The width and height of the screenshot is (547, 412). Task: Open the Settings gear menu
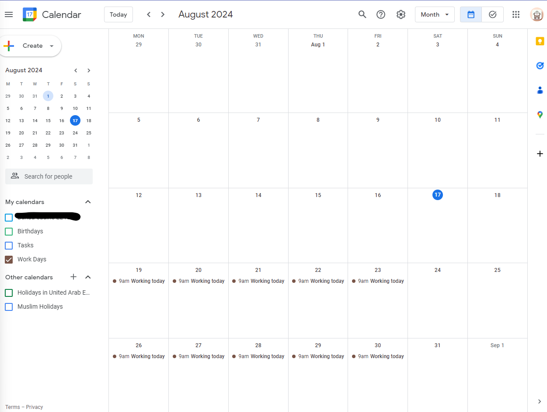click(401, 14)
